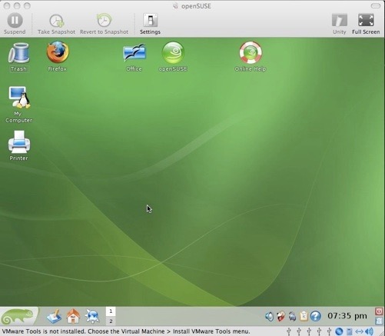Viewport: 385px width, 336px height.
Task: Open the Trash desktop icon
Action: (18, 57)
